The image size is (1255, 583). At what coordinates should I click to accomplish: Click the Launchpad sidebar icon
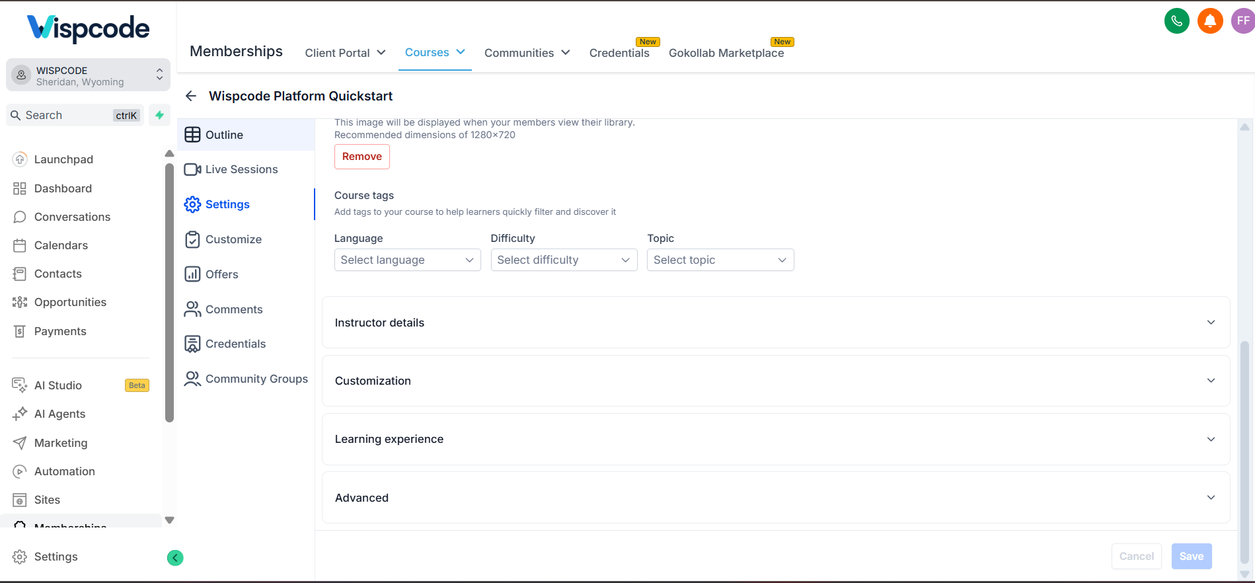(20, 159)
